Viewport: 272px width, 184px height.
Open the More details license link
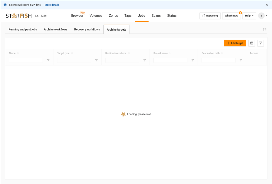click(52, 5)
